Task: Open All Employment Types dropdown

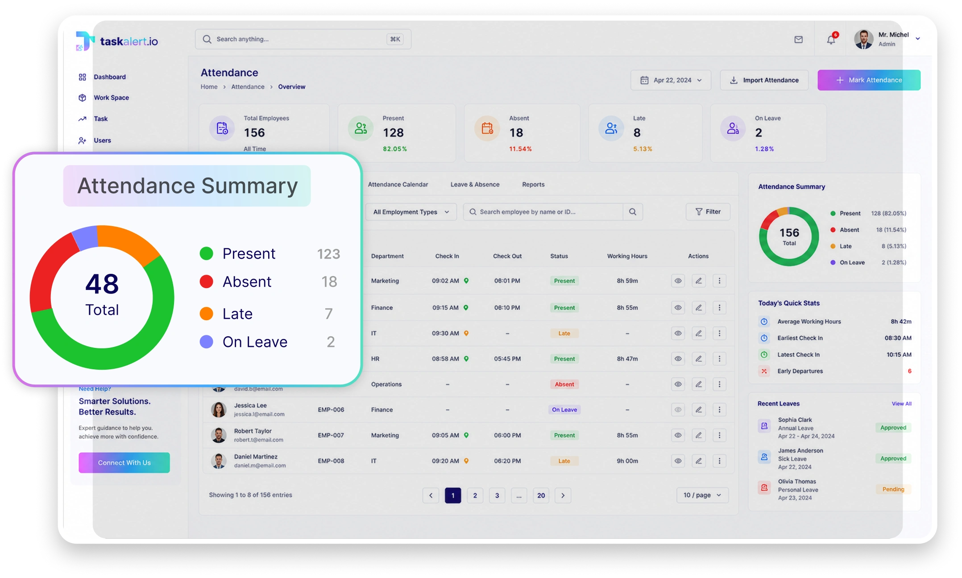Action: click(x=411, y=212)
